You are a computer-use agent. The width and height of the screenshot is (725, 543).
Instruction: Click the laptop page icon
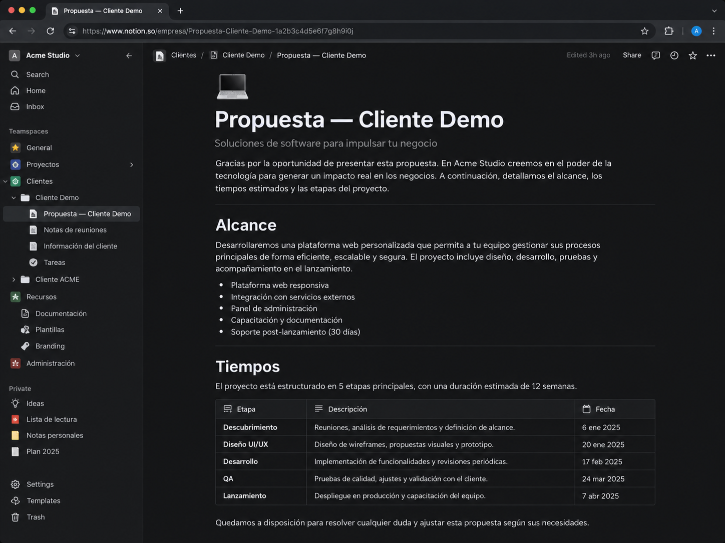tap(232, 86)
